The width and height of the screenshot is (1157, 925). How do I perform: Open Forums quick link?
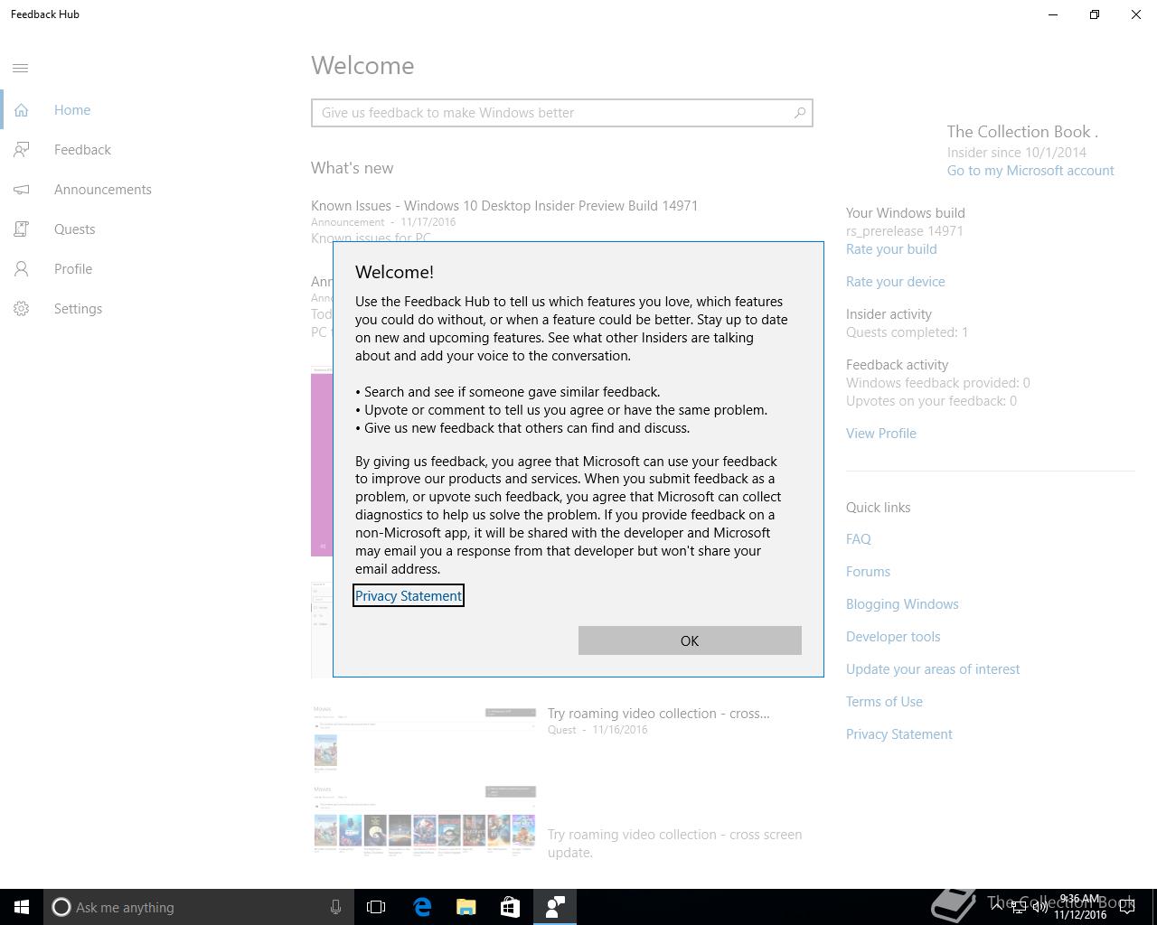coord(868,572)
